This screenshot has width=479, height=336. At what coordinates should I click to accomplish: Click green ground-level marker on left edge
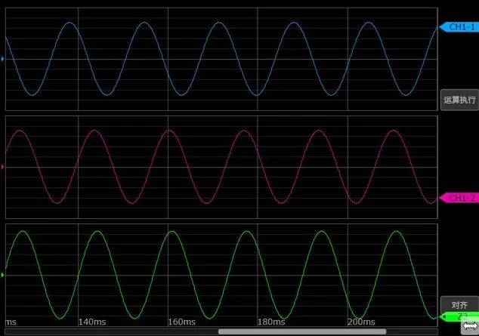point(3,276)
